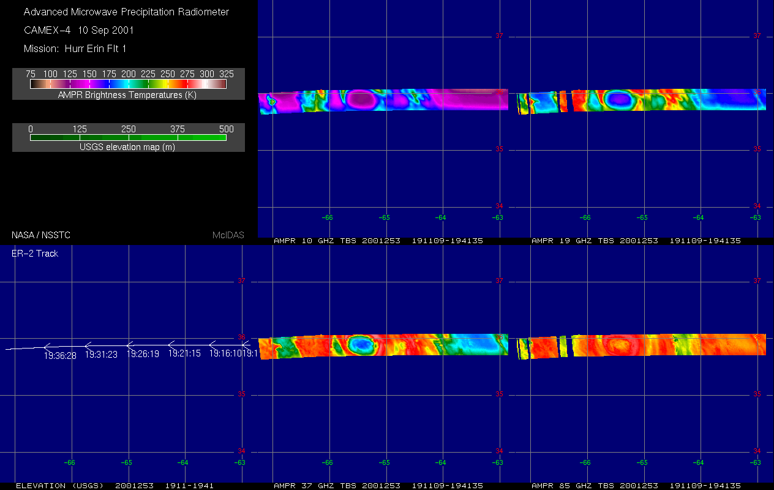Image resolution: width=774 pixels, height=490 pixels.
Task: Click the AMPR 85 GHZ TBS panel caption
Action: (636, 486)
